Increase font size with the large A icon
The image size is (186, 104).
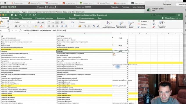39,22
